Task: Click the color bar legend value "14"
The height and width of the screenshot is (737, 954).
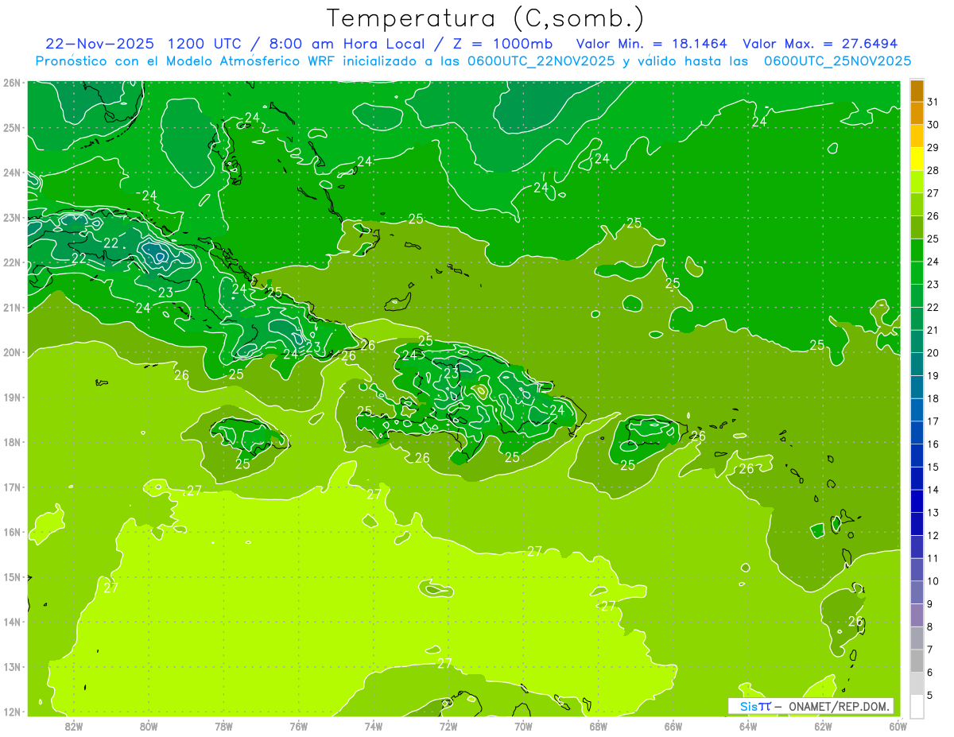Action: click(933, 490)
